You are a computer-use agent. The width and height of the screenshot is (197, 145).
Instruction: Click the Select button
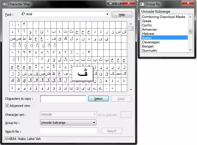click(x=98, y=99)
